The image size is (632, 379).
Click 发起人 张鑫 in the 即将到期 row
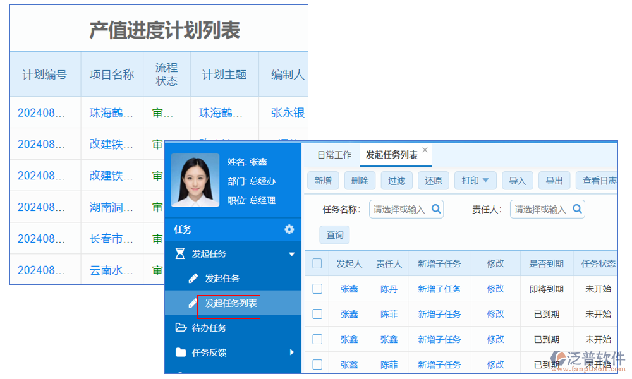click(x=349, y=289)
